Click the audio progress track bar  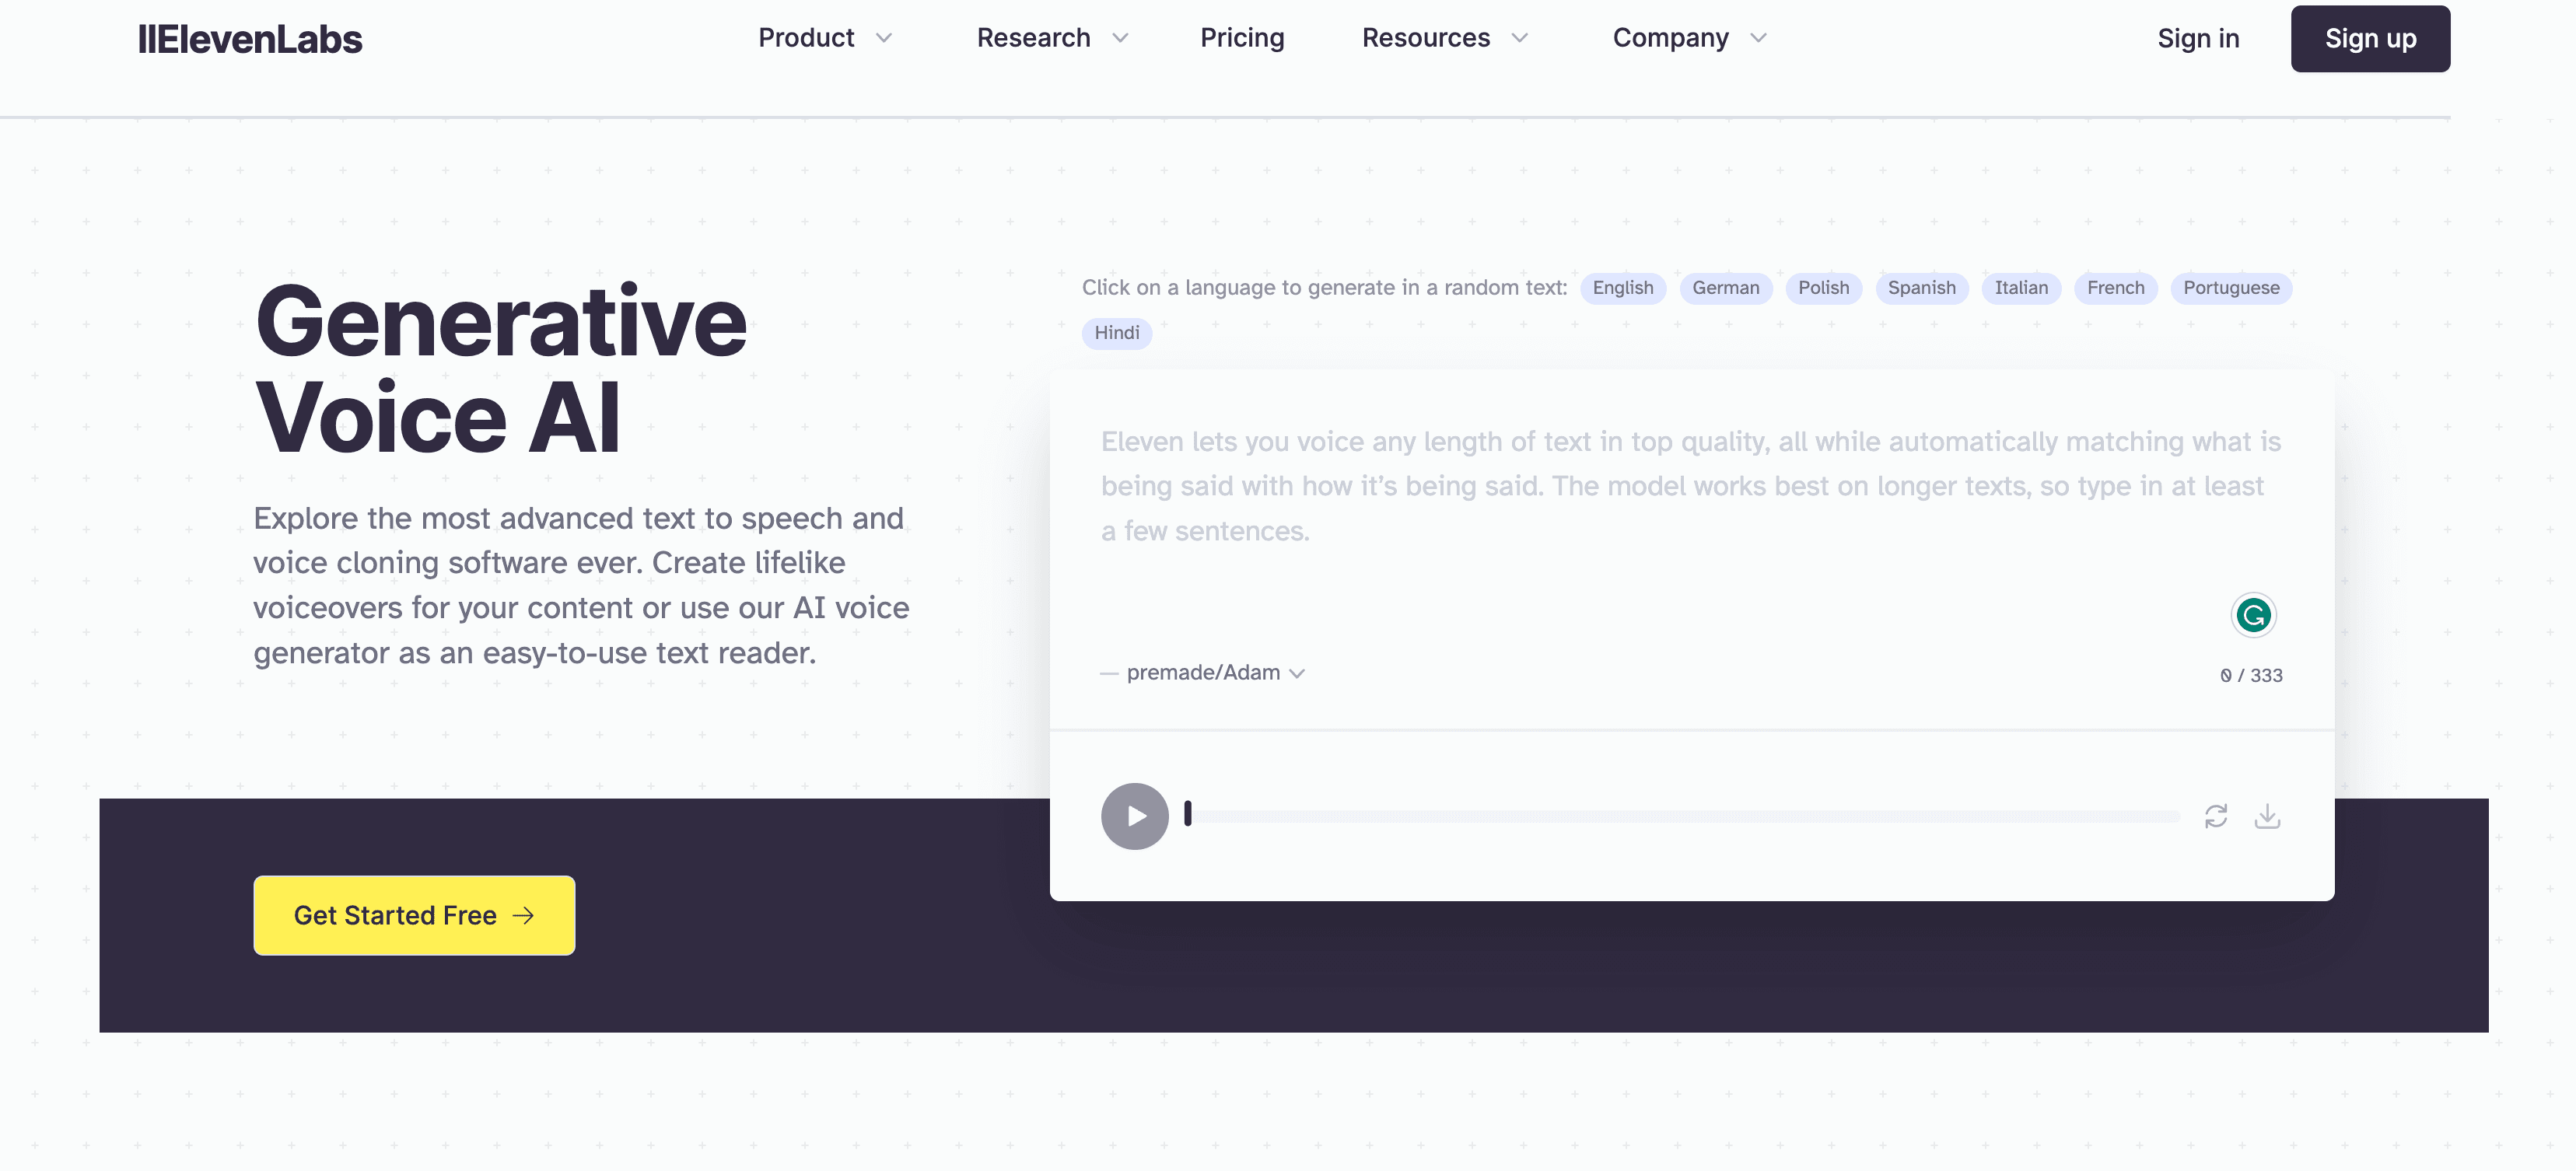point(1684,816)
